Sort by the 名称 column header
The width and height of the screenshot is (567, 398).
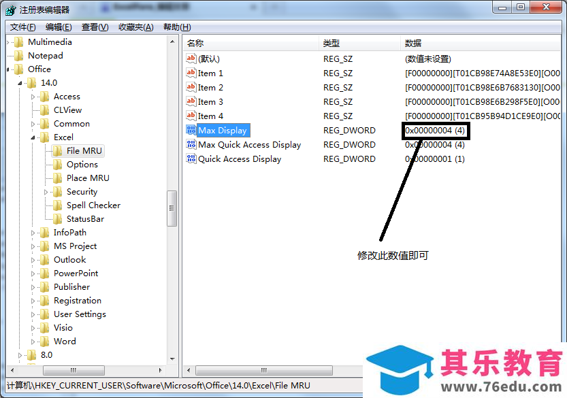(250, 44)
